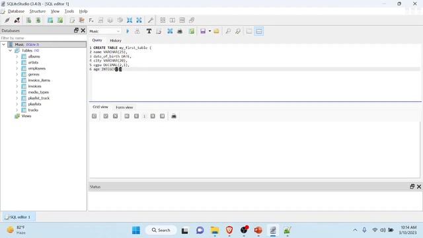Viewport: 423px width, 238px height.
Task: Select the invoices table
Action: click(34, 87)
